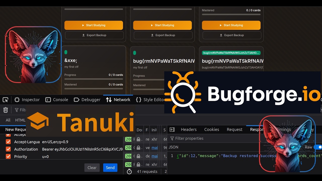Click the Accept-Langua header name

(27, 142)
